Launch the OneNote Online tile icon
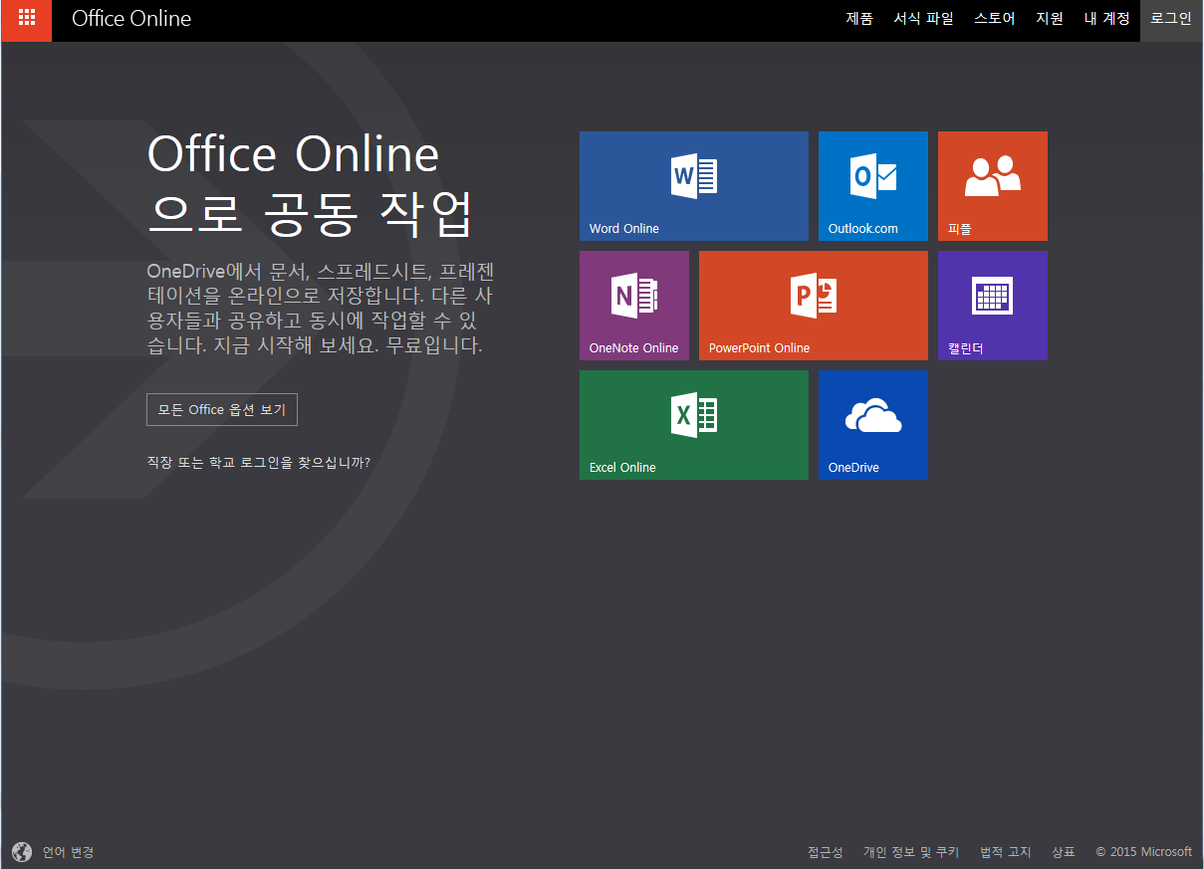 (x=634, y=296)
